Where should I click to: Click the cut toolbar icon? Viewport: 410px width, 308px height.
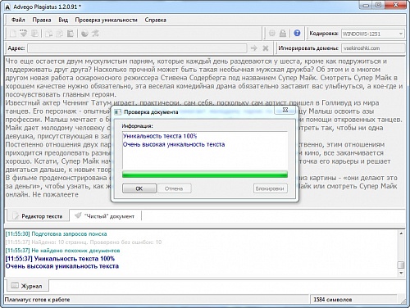(x=48, y=34)
